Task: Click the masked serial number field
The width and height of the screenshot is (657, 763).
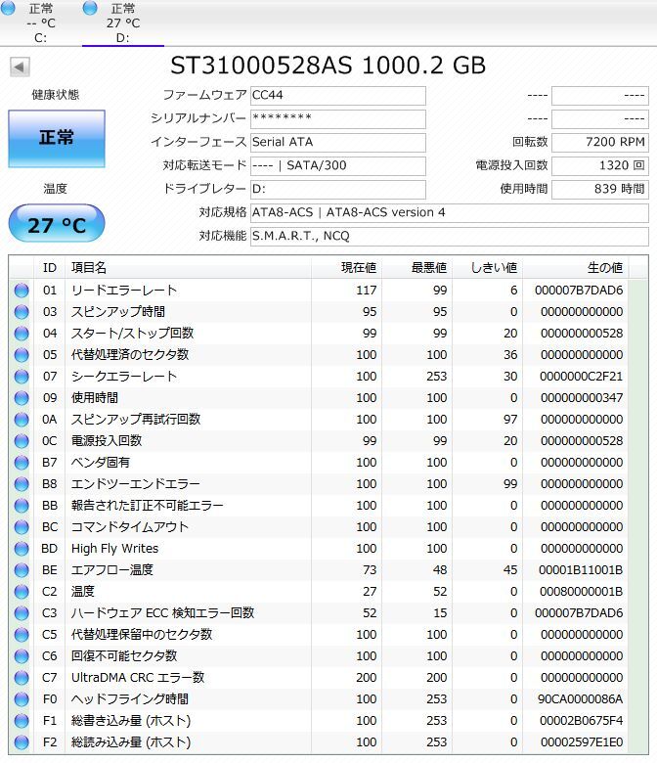Action: click(x=338, y=118)
